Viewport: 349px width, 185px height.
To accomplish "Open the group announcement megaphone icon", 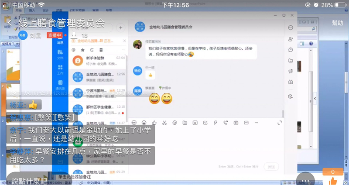I will click(291, 71).
